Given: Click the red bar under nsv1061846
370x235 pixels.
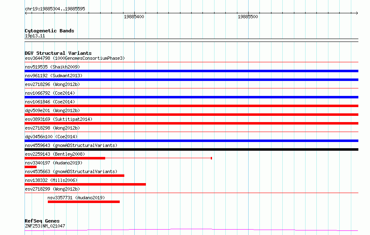Looking at the screenshot, I should (191, 106).
